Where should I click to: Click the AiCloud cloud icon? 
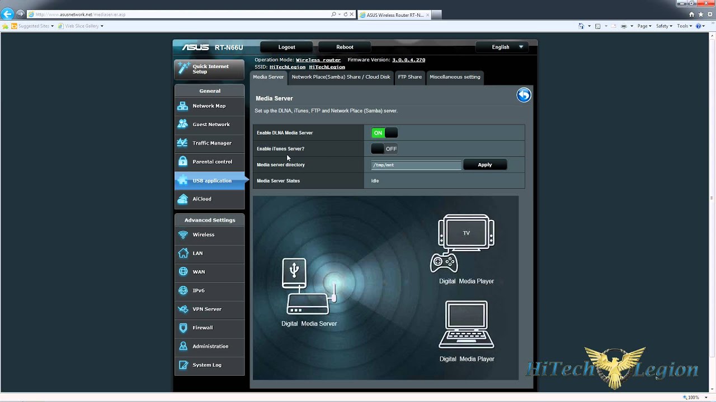(x=183, y=199)
